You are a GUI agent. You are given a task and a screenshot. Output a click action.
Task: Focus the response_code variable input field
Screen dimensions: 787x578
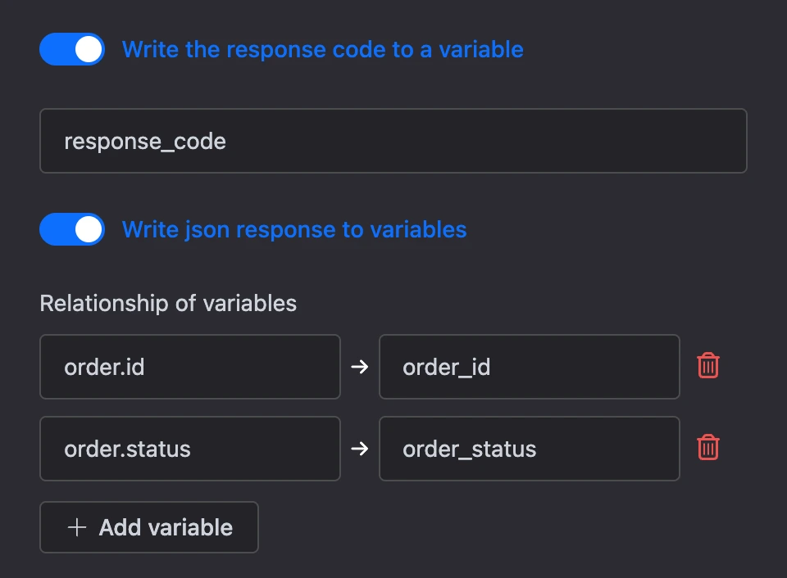(393, 141)
